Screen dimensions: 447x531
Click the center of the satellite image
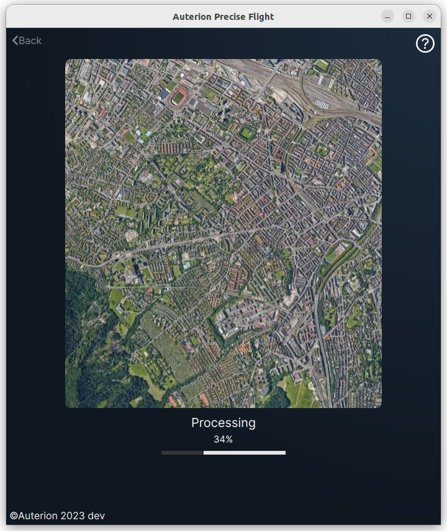223,234
